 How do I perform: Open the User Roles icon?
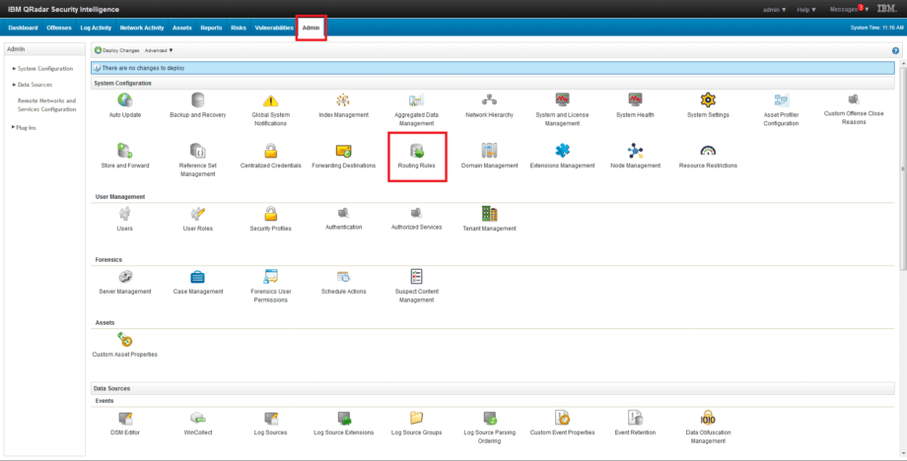coord(198,214)
